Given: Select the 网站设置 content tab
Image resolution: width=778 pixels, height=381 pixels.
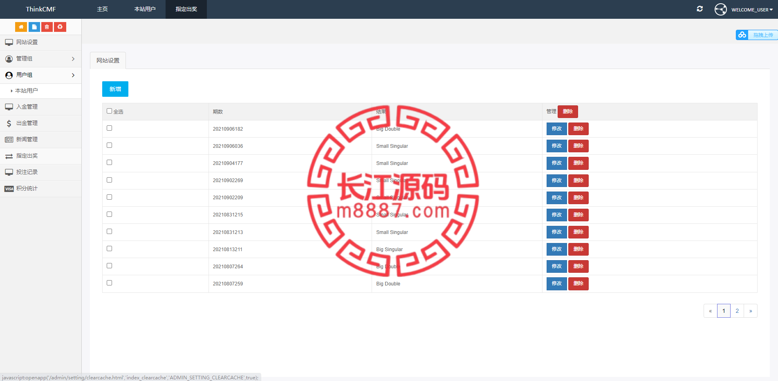Looking at the screenshot, I should [108, 60].
